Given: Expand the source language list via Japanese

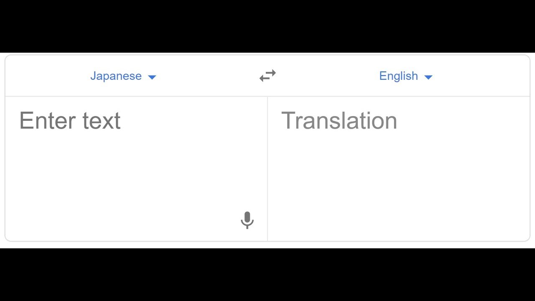Looking at the screenshot, I should (x=123, y=76).
